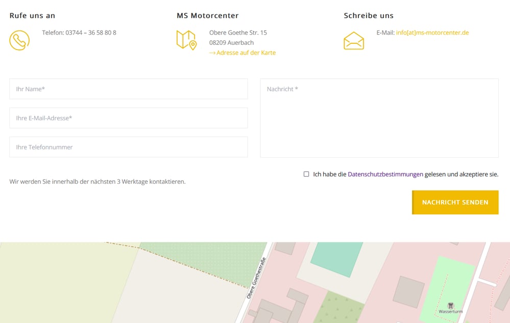Click the '08209 Auerbach' text
The height and width of the screenshot is (323, 510).
[231, 42]
